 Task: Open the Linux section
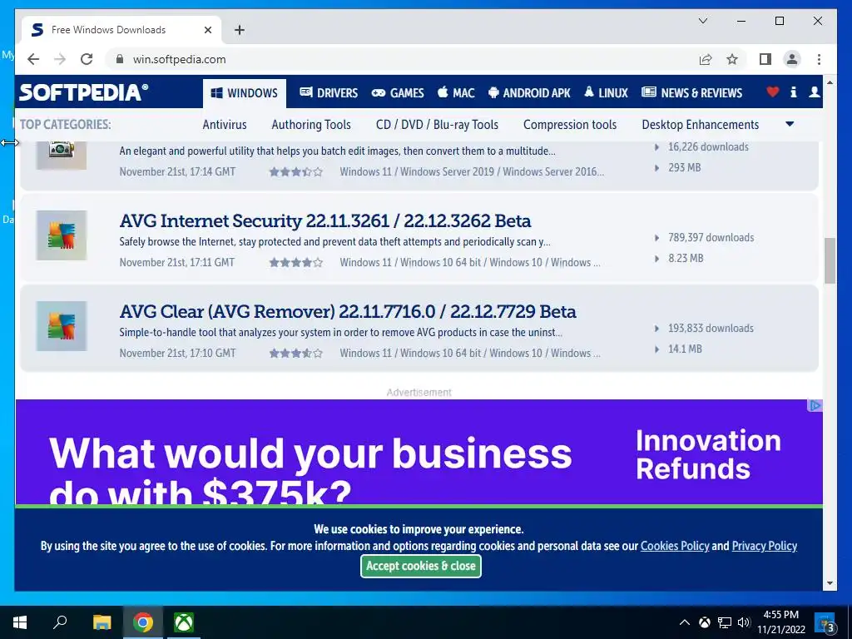[606, 93]
